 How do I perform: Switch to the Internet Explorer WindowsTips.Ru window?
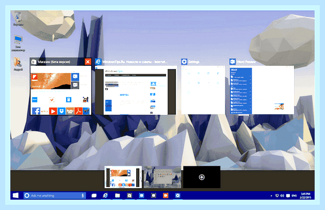coord(136,90)
